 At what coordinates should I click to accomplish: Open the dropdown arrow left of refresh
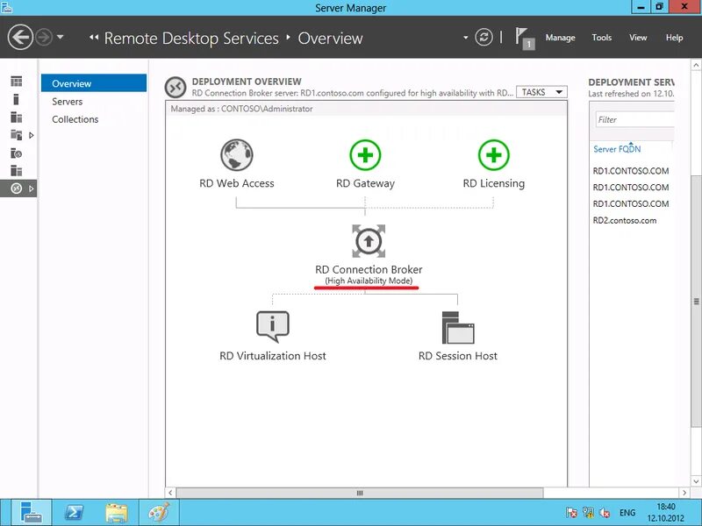tap(466, 38)
